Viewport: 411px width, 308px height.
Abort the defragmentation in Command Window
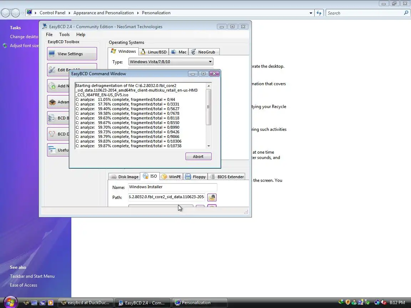point(198,156)
